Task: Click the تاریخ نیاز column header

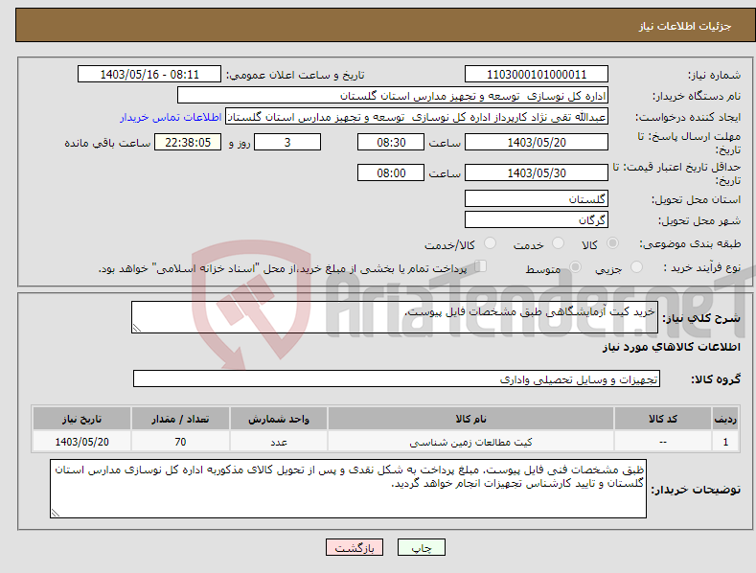Action: [81, 419]
